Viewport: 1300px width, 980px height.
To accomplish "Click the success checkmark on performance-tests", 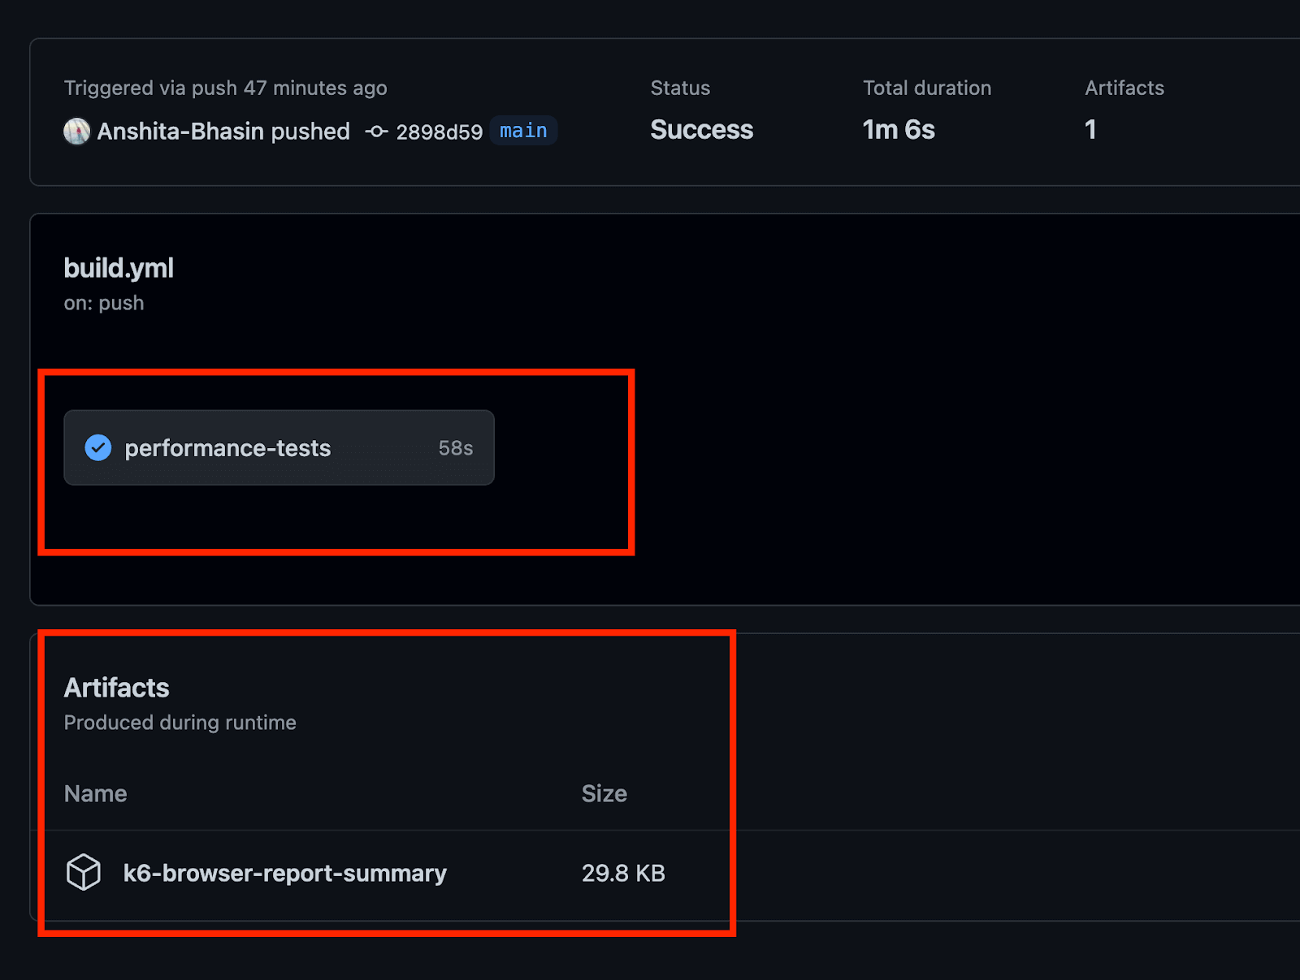I will (97, 447).
